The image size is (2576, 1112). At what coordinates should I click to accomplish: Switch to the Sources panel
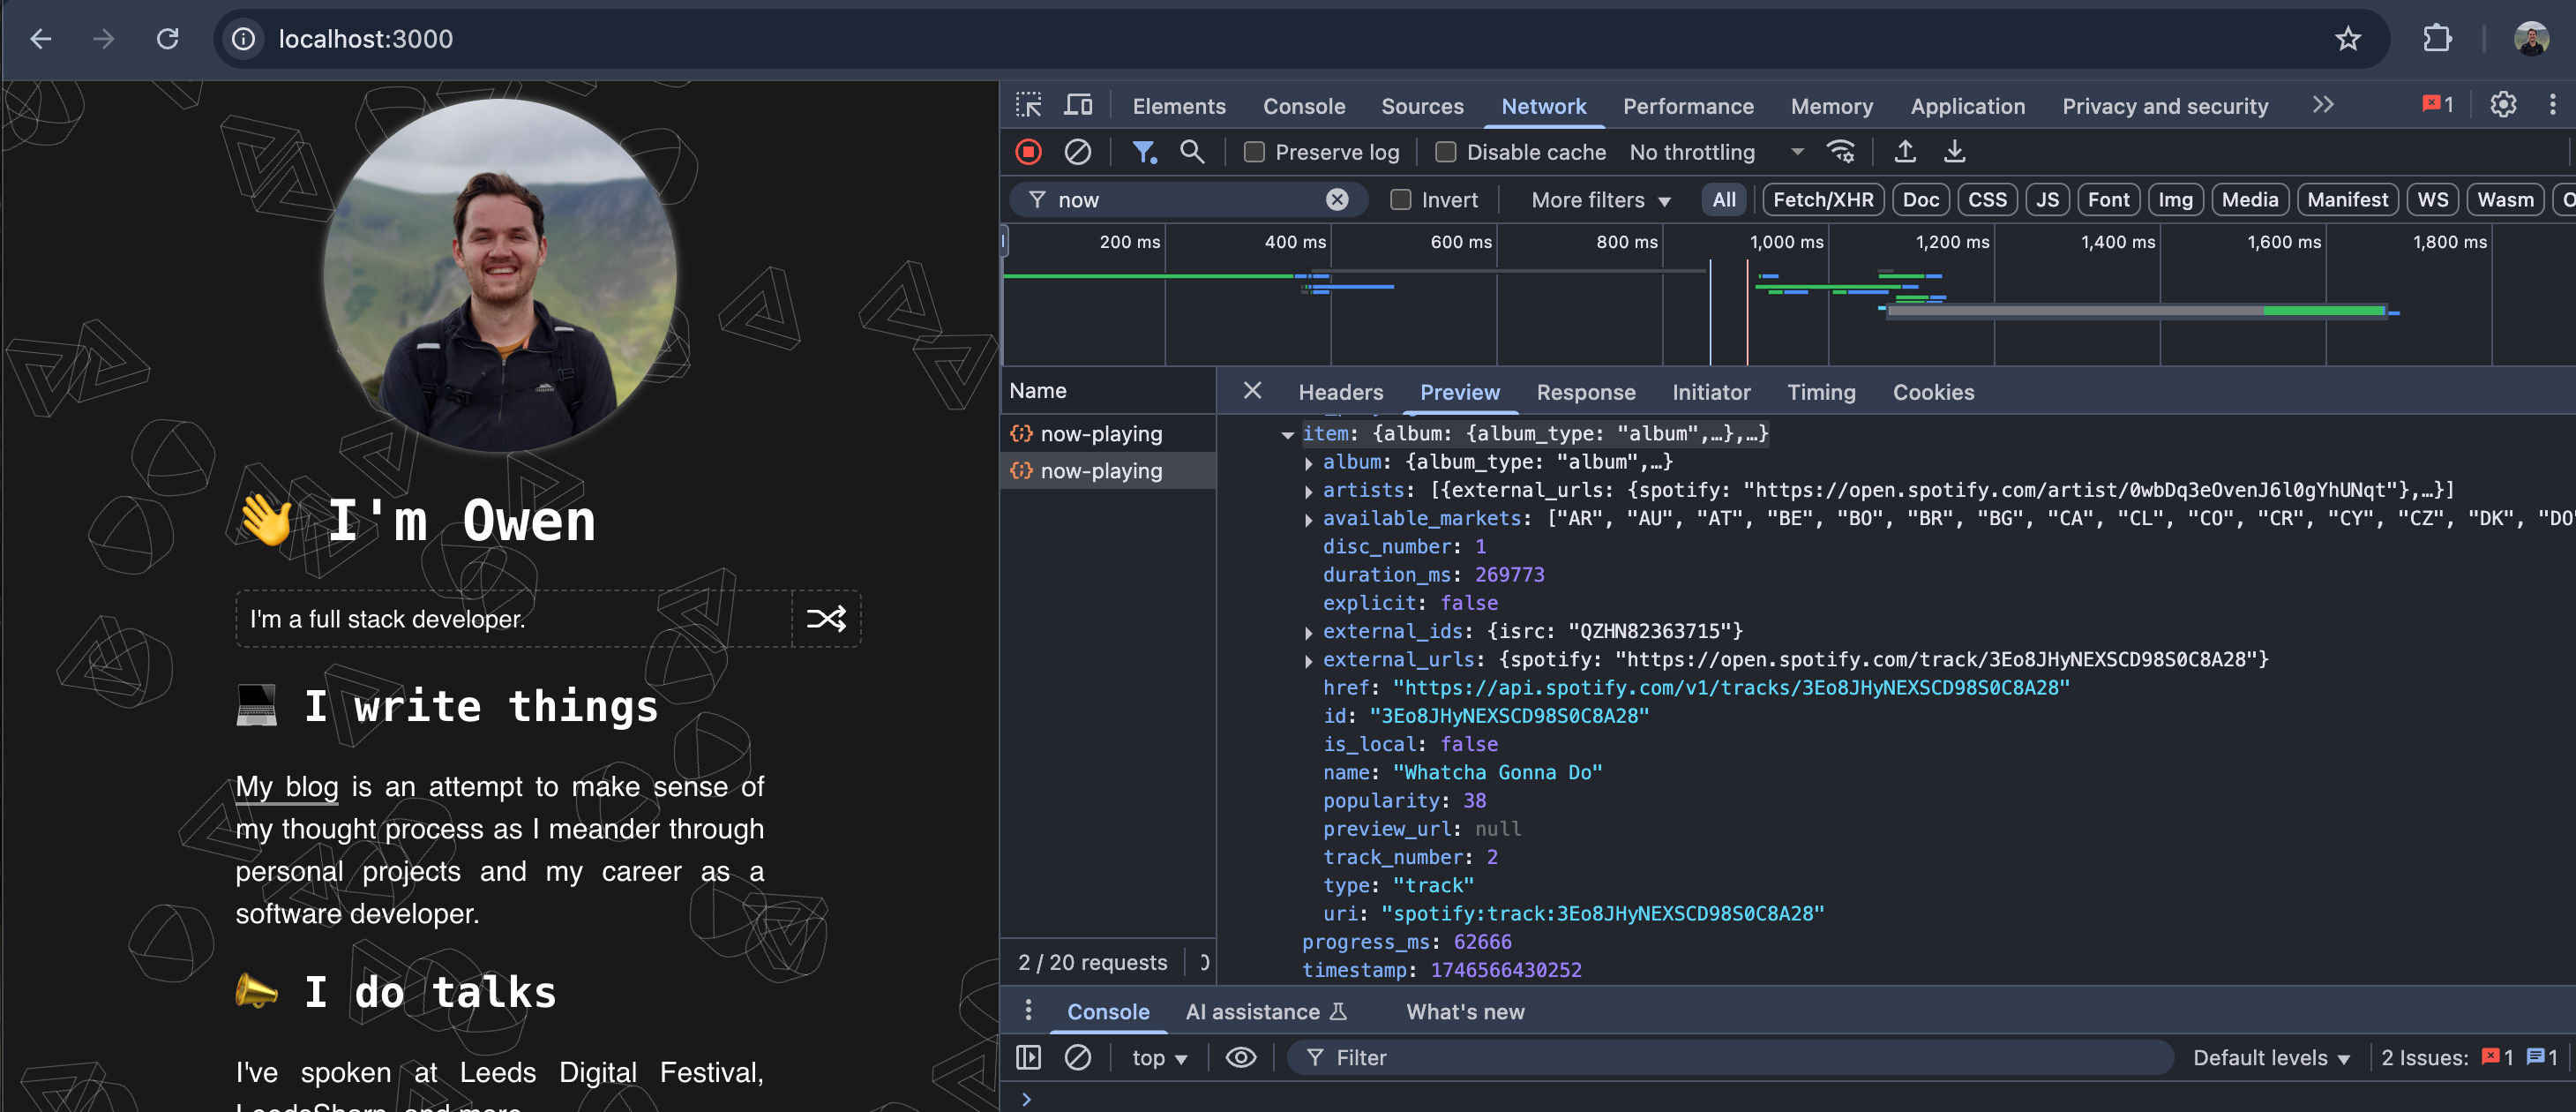pyautogui.click(x=1421, y=106)
